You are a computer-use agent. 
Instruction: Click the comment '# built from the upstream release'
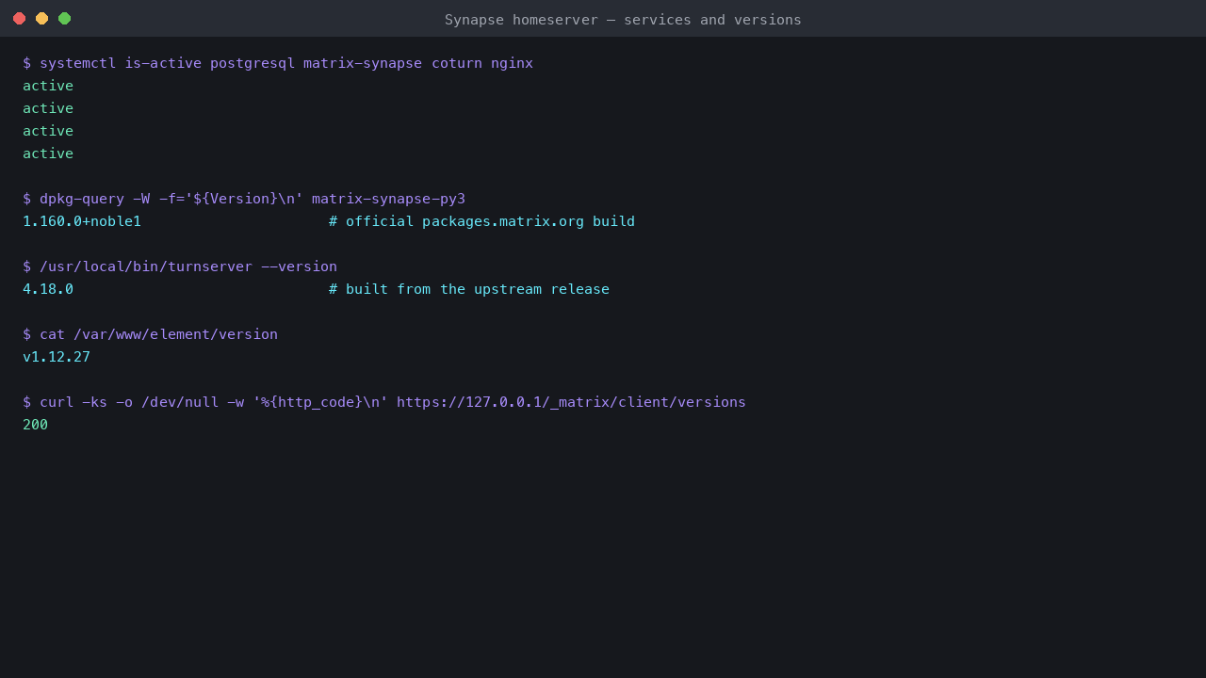pyautogui.click(x=469, y=289)
